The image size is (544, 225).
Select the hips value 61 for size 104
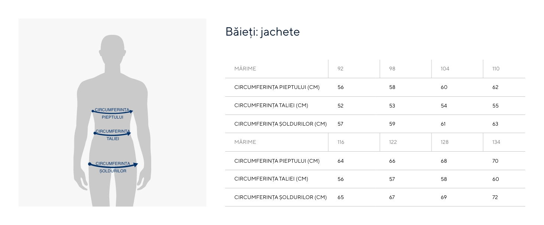coord(443,124)
